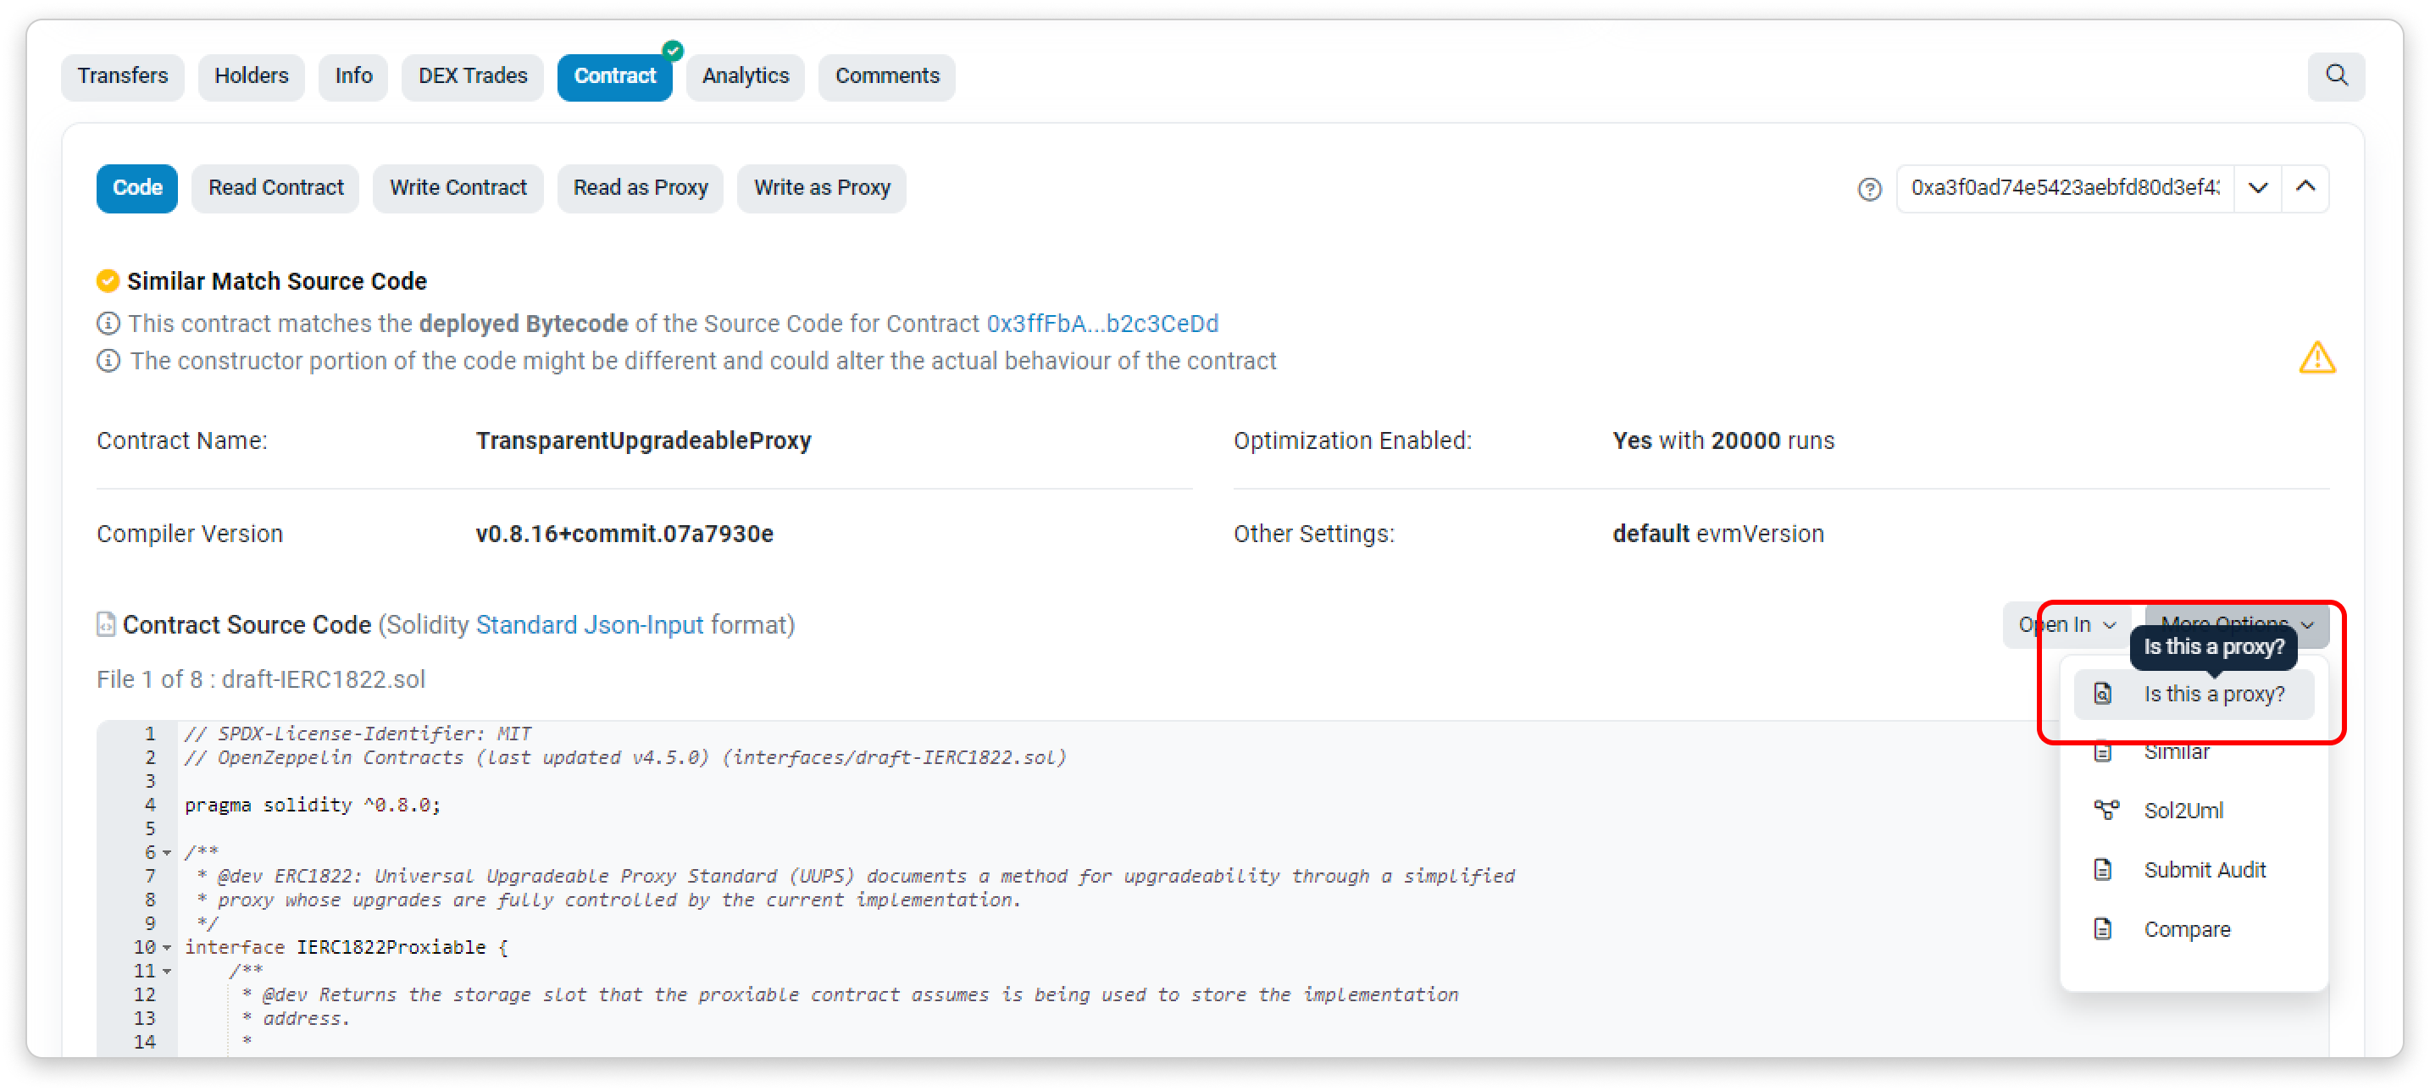Jump to next match with down chevron
This screenshot has width=2430, height=1091.
[2257, 188]
